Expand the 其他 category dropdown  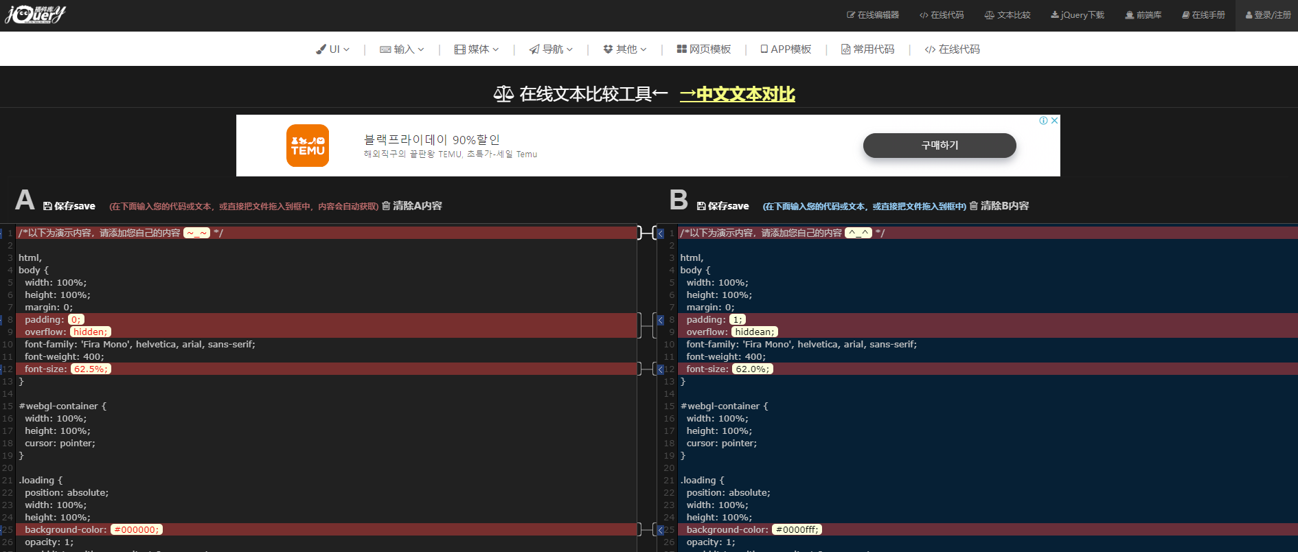click(x=625, y=49)
